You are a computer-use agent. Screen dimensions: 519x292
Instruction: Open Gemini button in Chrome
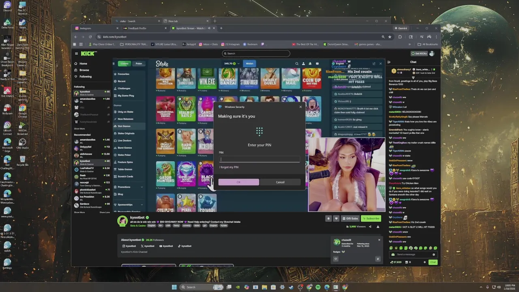(x=401, y=28)
